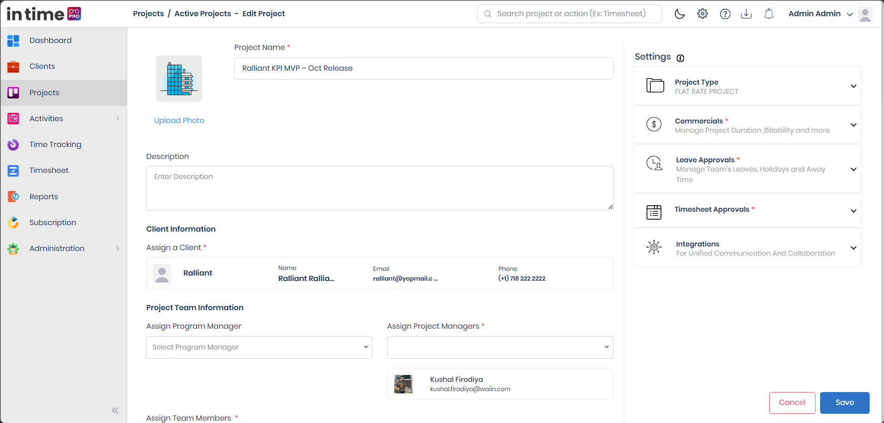Image resolution: width=884 pixels, height=423 pixels.
Task: Open Select Program Manager dropdown
Action: [x=259, y=347]
